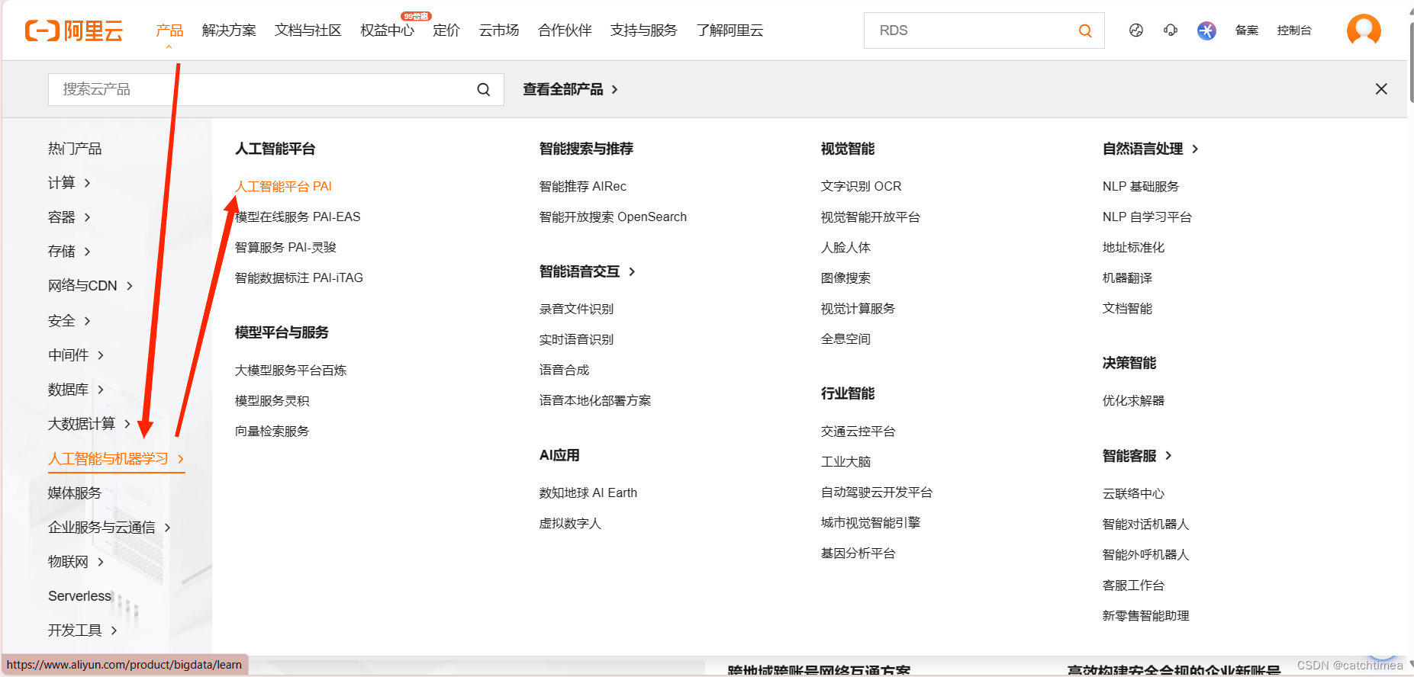1414x677 pixels.
Task: Open the 人工智能平台 PAI link
Action: coord(283,187)
